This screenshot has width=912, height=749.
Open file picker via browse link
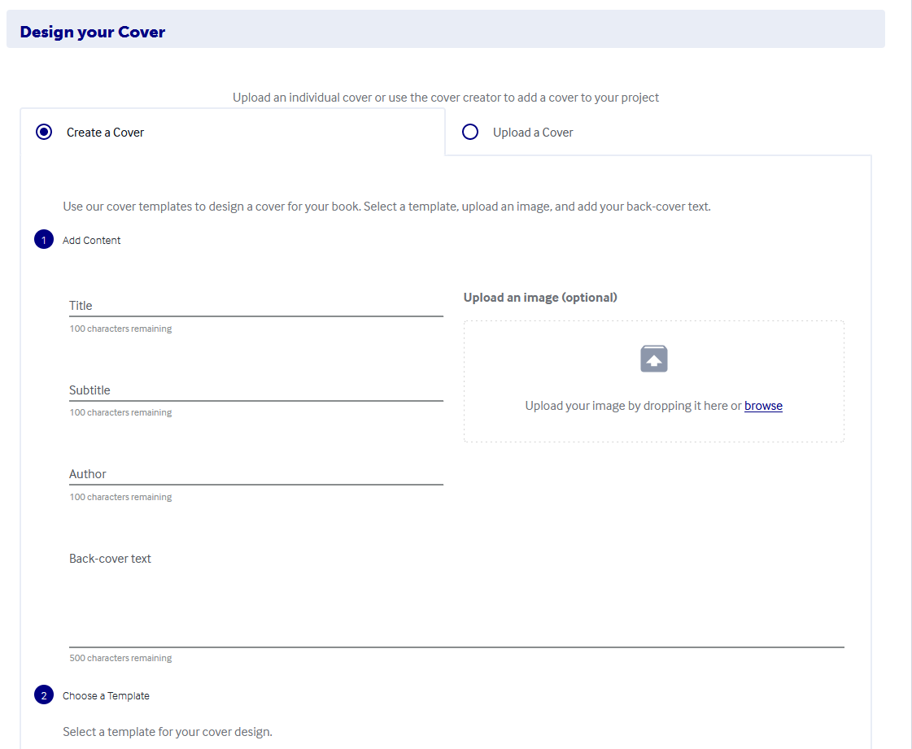(x=763, y=406)
